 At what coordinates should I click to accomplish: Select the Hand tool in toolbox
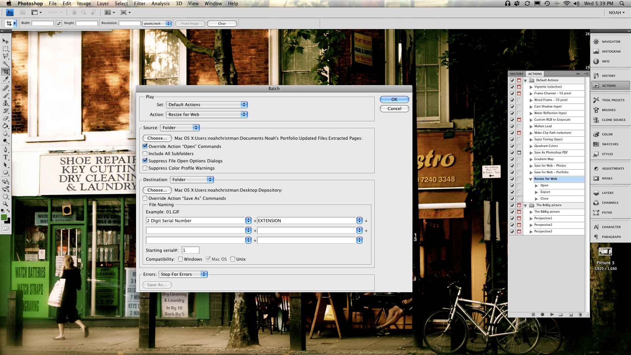coord(6,196)
